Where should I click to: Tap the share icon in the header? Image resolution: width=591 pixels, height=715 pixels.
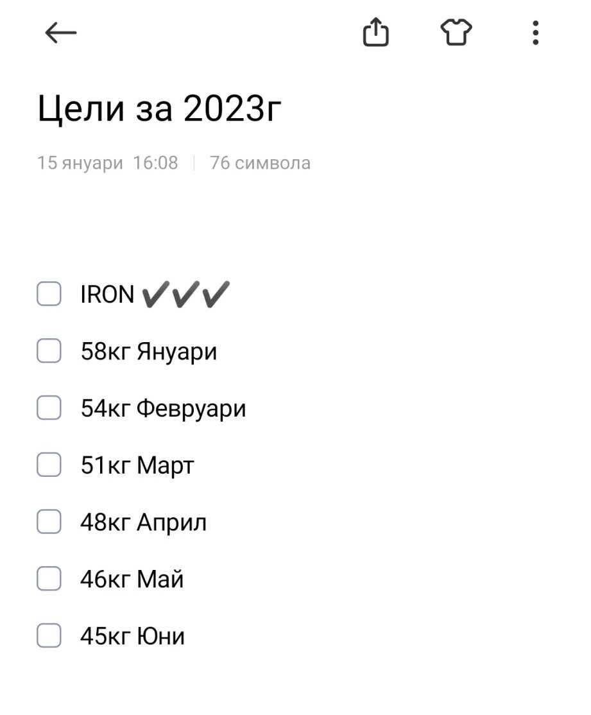(376, 32)
